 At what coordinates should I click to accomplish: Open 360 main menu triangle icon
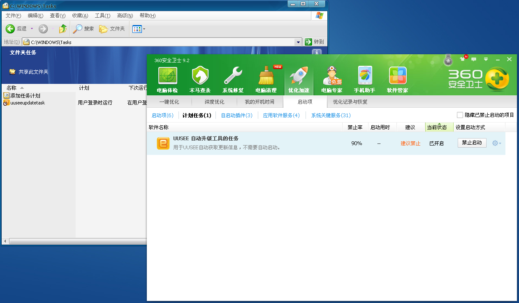pos(486,59)
